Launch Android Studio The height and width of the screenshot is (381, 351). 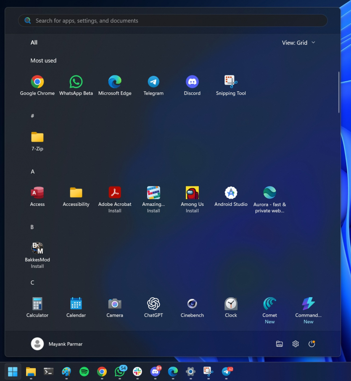tap(230, 193)
